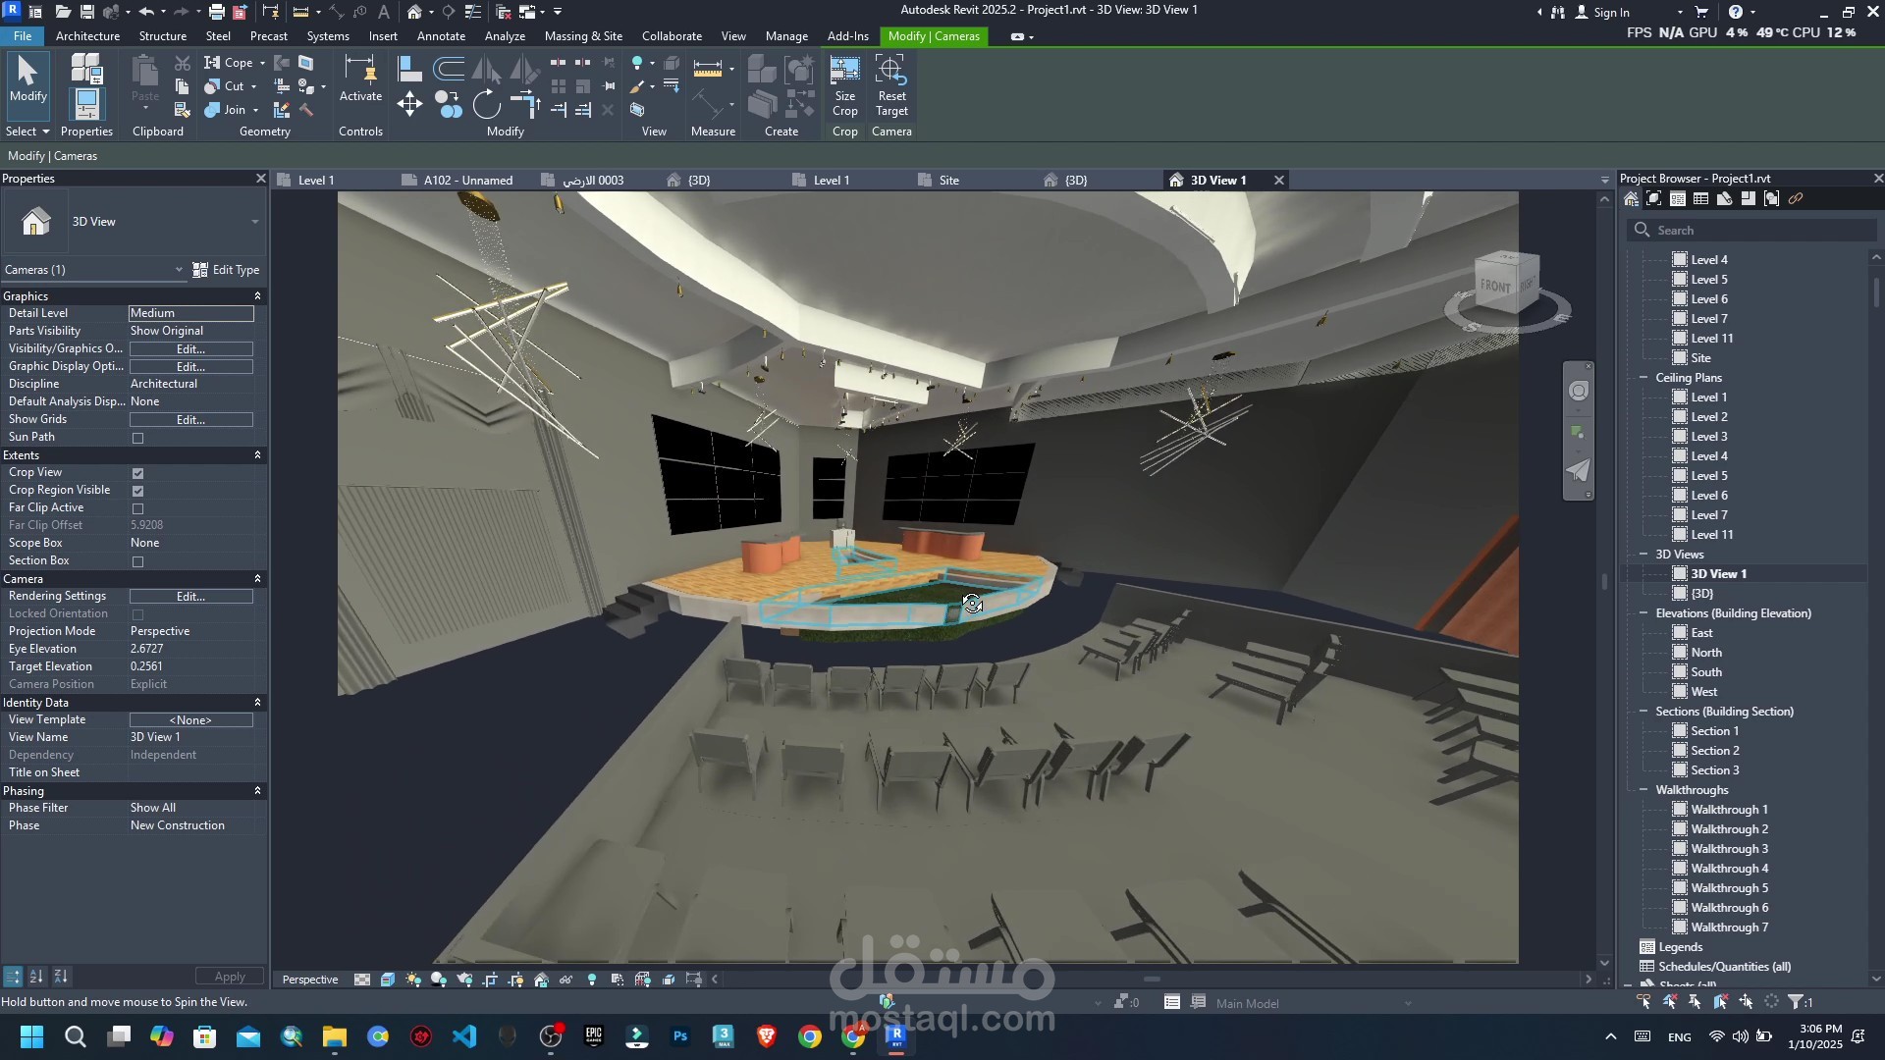This screenshot has width=1885, height=1060.
Task: Open Photoshop from the Windows taskbar
Action: [680, 1036]
